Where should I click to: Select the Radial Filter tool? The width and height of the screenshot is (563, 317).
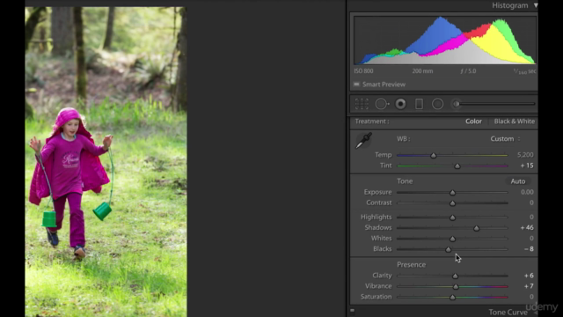437,104
